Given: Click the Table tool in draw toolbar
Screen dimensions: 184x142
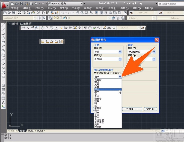Looking at the screenshot, I should (x=3, y=98).
